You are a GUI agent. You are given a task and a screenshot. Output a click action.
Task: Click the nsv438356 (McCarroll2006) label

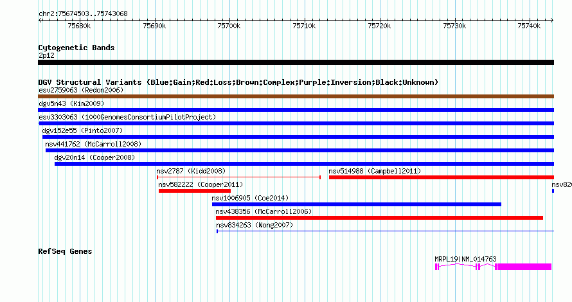coord(264,211)
